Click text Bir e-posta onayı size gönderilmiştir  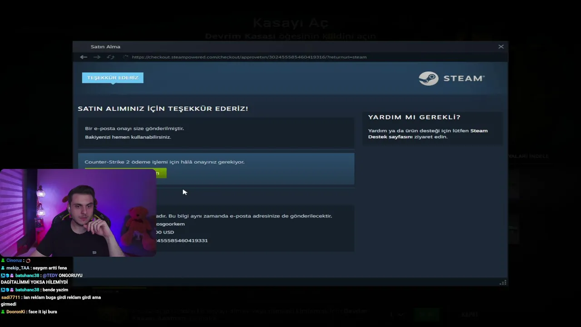[134, 129]
